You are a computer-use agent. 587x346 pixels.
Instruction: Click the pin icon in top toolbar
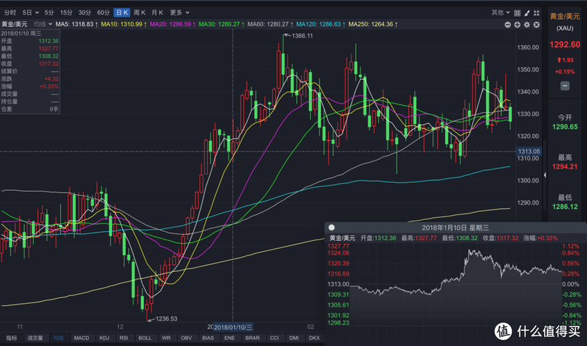[x=517, y=12]
